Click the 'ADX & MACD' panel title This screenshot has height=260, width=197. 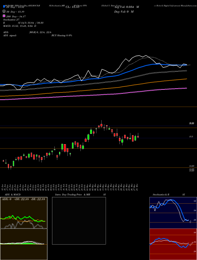(x=13, y=195)
